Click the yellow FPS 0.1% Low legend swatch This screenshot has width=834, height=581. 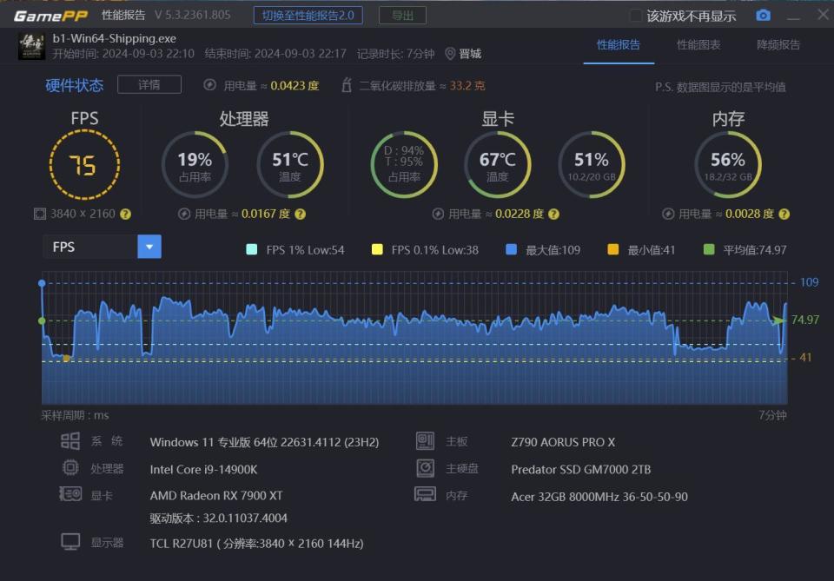click(377, 249)
